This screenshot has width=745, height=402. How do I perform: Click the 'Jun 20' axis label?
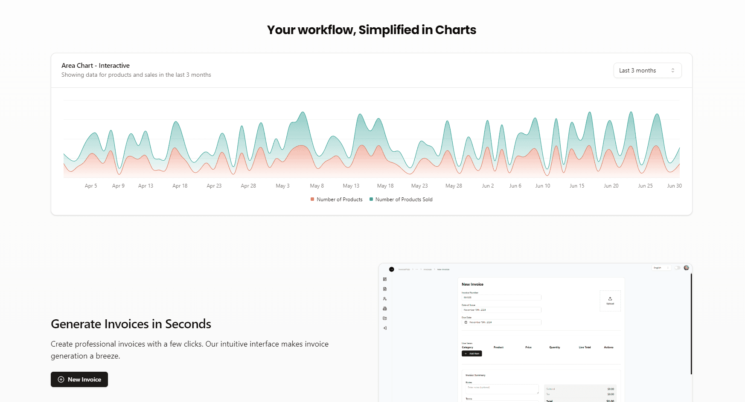(611, 186)
